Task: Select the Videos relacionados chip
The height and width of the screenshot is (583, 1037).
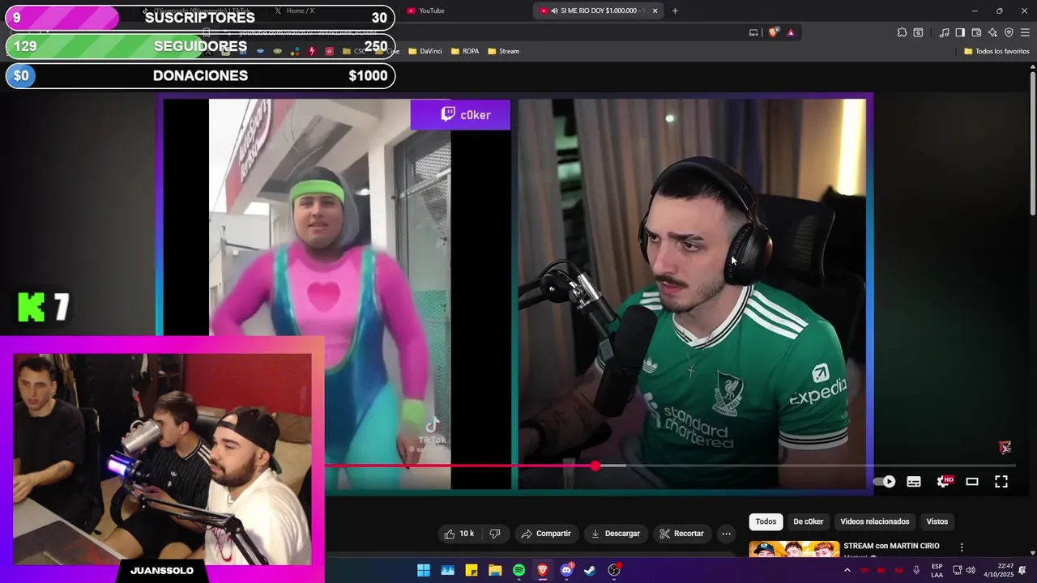Action: (x=874, y=521)
